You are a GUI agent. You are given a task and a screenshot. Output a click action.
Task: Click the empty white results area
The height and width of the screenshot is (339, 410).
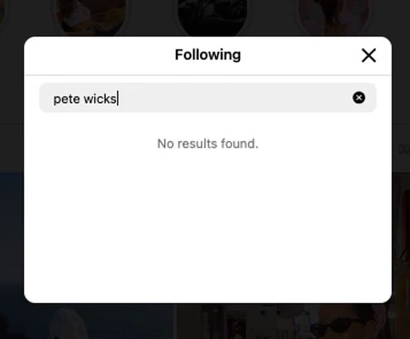(207, 224)
